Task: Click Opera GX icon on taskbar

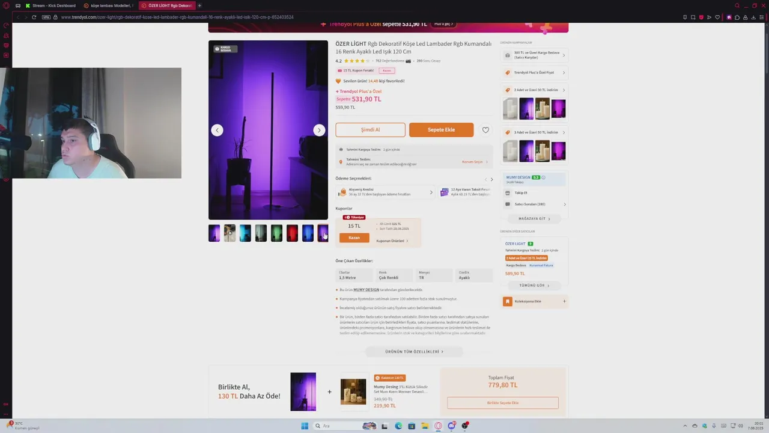Action: pos(438,426)
